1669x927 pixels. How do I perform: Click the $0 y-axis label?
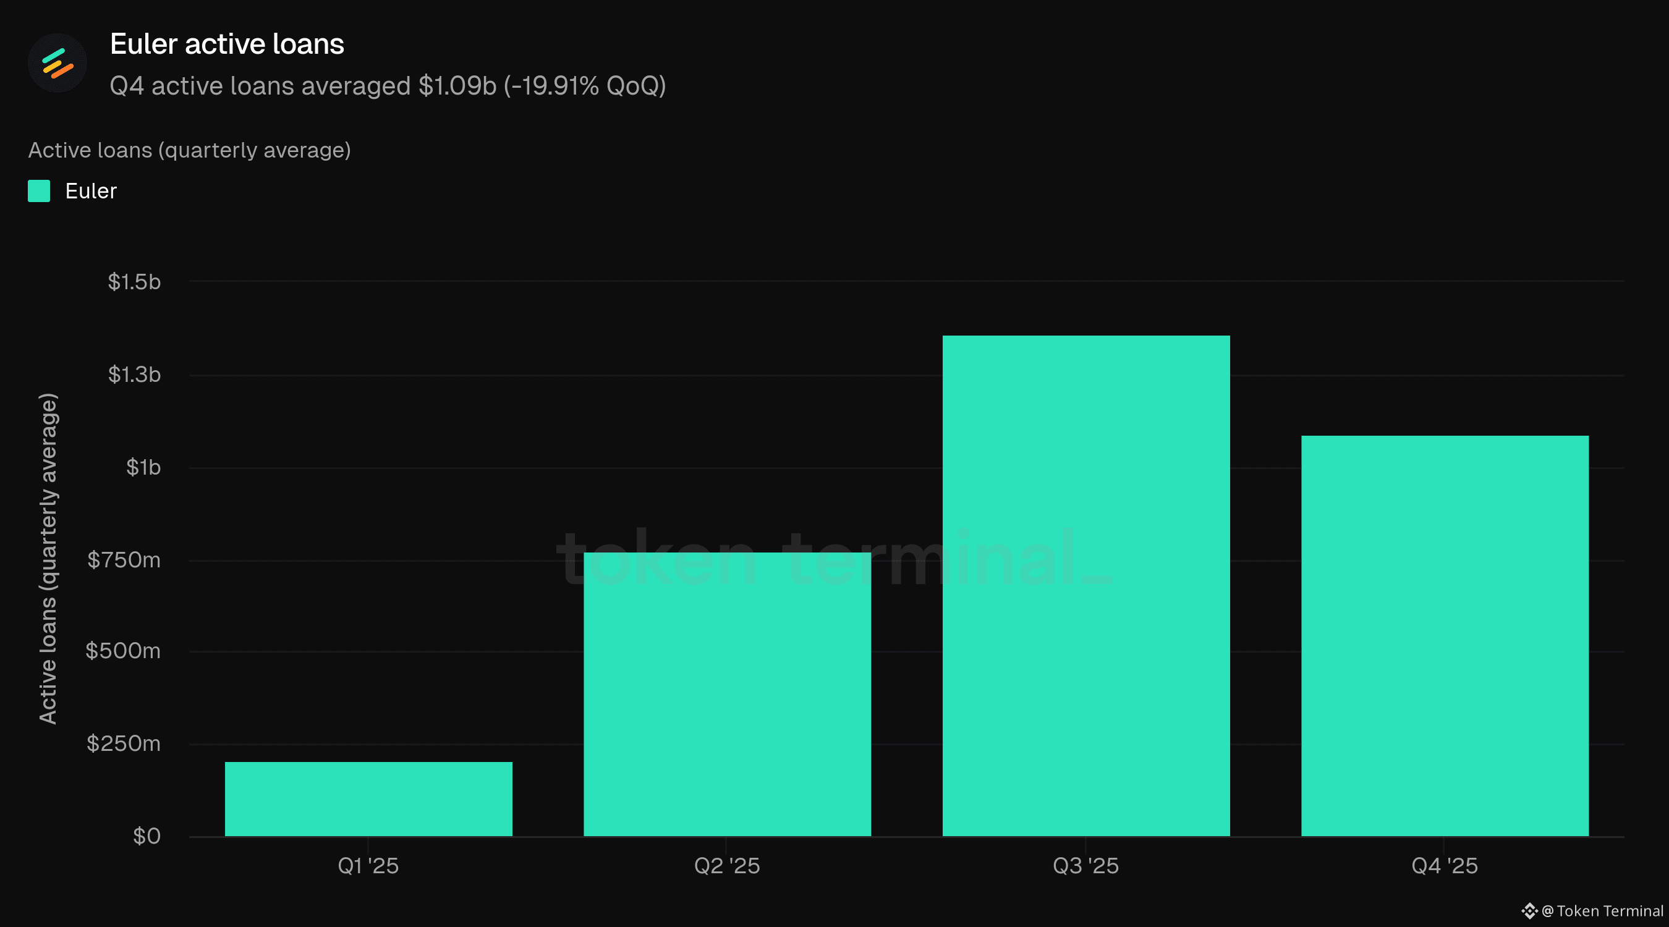tap(147, 836)
